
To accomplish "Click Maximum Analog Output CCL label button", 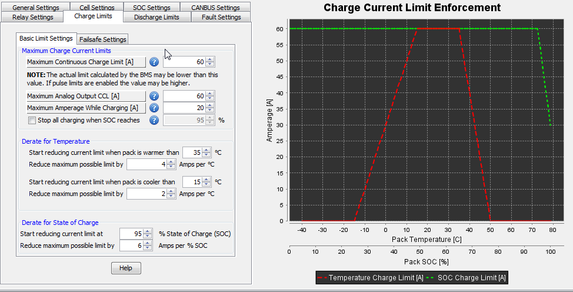I will [x=86, y=96].
